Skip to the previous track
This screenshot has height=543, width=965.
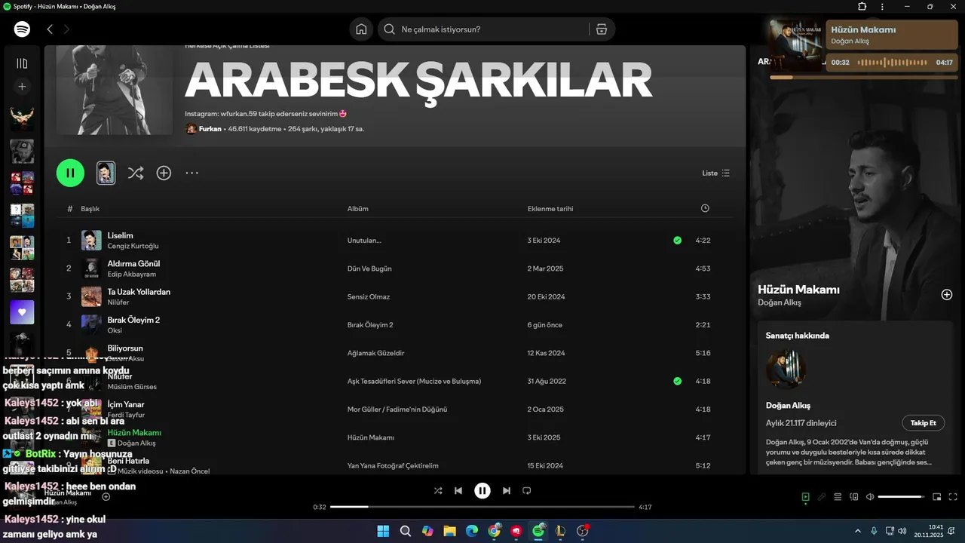pos(458,491)
